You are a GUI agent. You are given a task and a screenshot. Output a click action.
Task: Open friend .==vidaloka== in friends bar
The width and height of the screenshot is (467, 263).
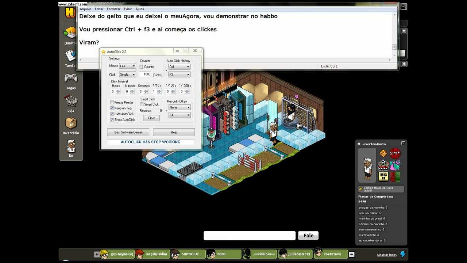pyautogui.click(x=259, y=254)
